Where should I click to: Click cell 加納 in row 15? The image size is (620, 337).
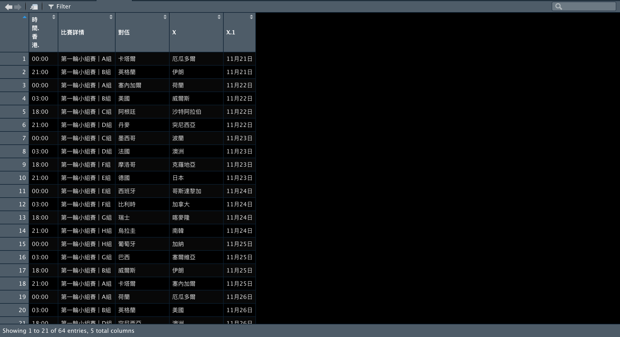196,244
